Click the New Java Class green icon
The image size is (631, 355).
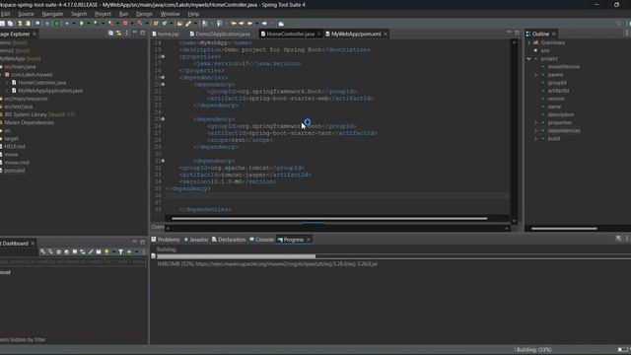point(165,24)
